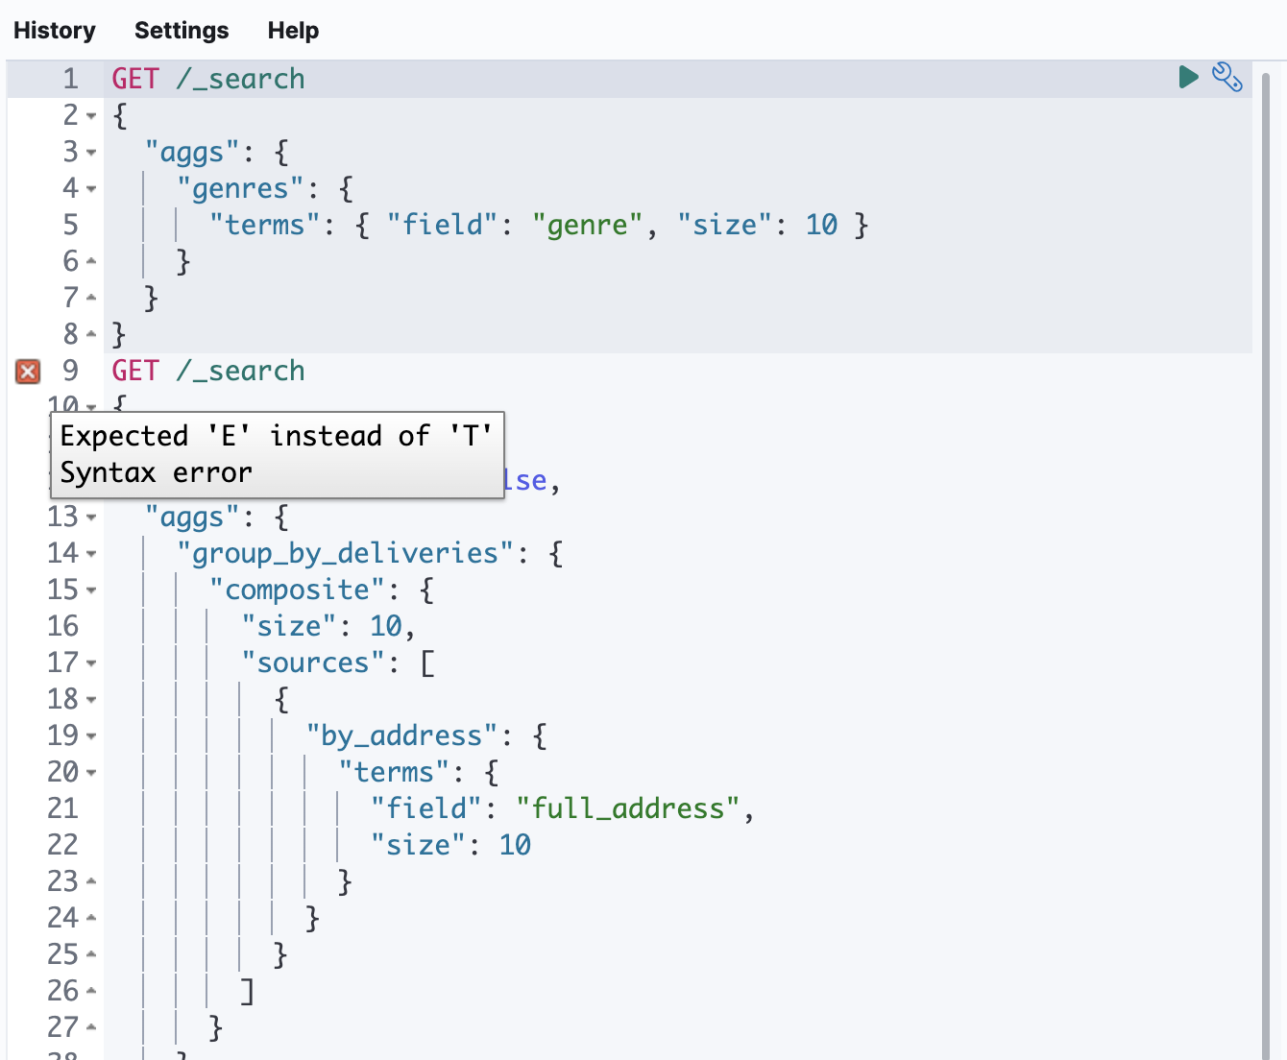Click the red error marker beside line 9
Image resolution: width=1287 pixels, height=1060 pixels.
(26, 372)
